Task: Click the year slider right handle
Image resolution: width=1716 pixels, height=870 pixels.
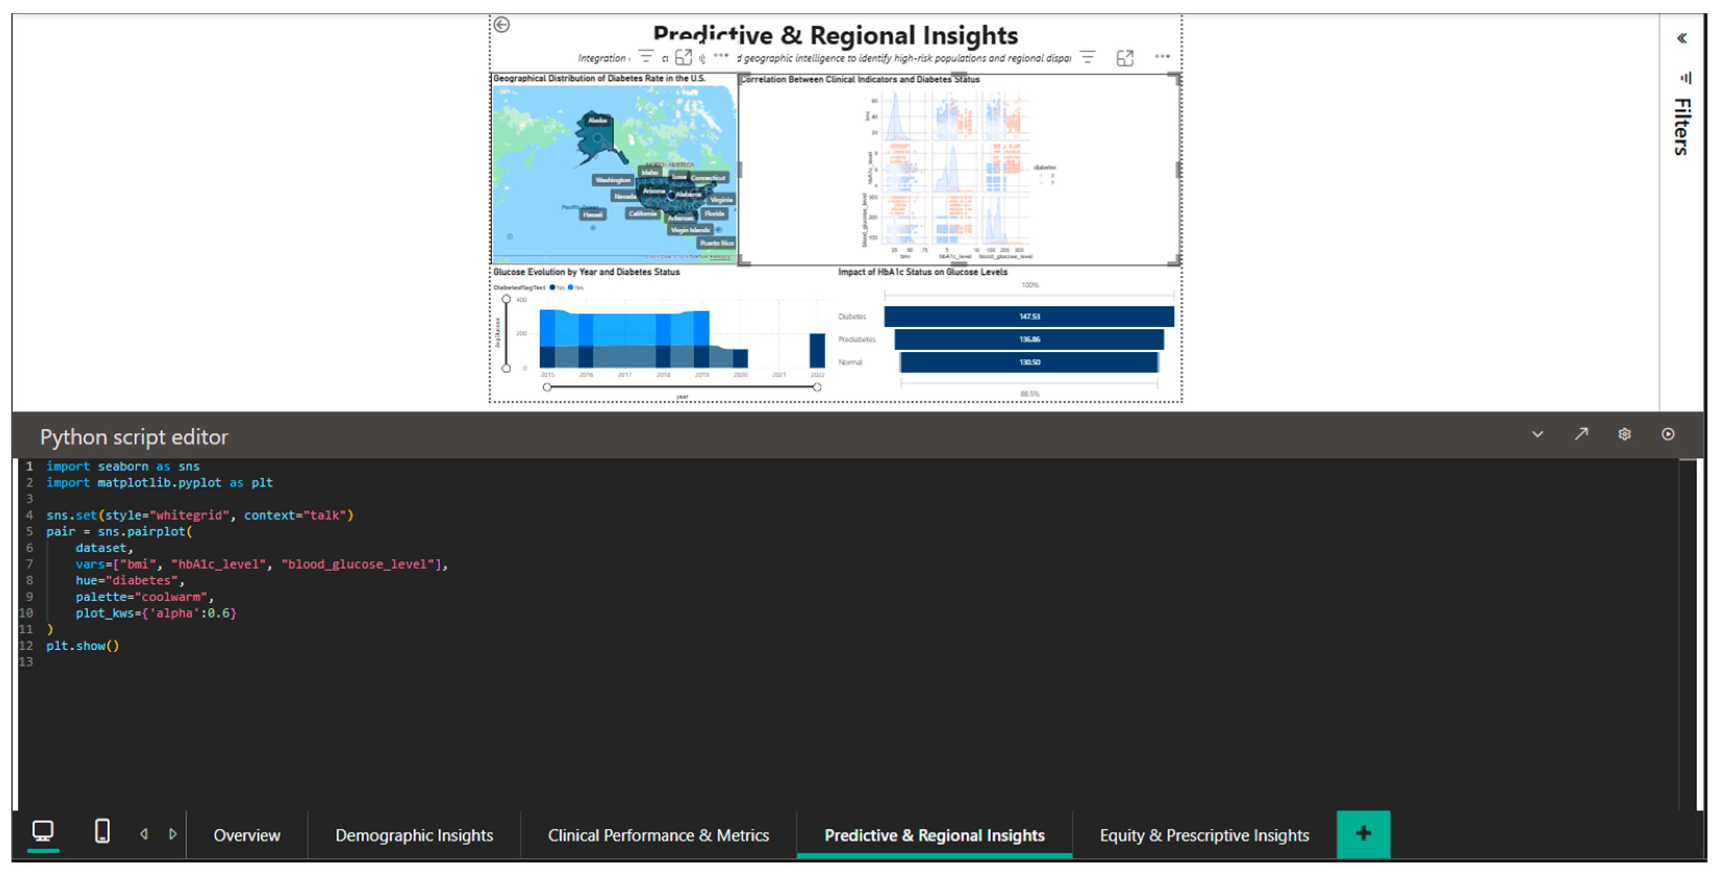Action: coord(817,388)
